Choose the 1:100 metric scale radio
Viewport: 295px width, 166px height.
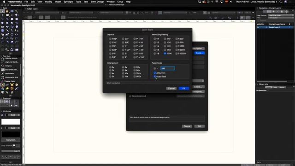(x=165, y=53)
